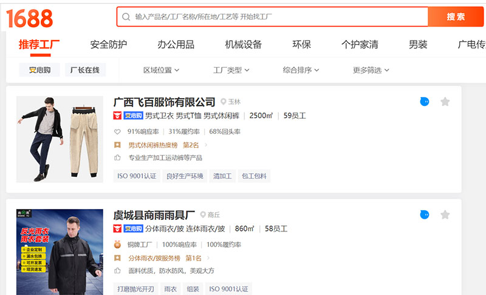Click 安心购 badge on 广西飞百服饰 row
486x295 pixels.
click(133, 116)
